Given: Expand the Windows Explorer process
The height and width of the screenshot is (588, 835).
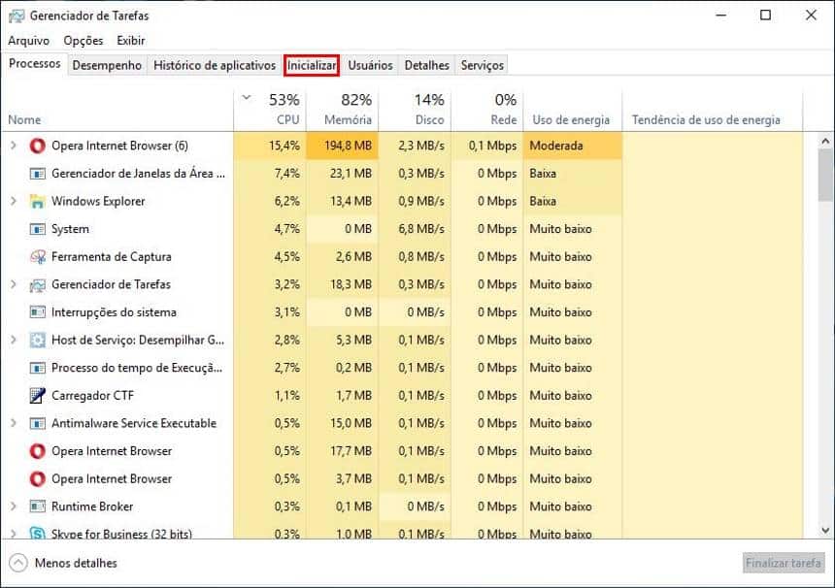Looking at the screenshot, I should point(14,201).
